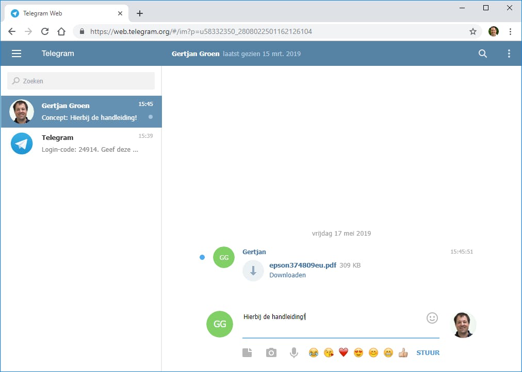Click the date label vrijdag 17 mei 2019
The image size is (522, 372).
341,234
